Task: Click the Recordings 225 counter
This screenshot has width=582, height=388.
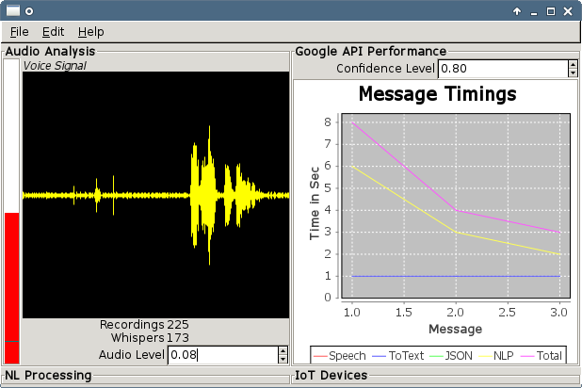Action: pos(144,325)
